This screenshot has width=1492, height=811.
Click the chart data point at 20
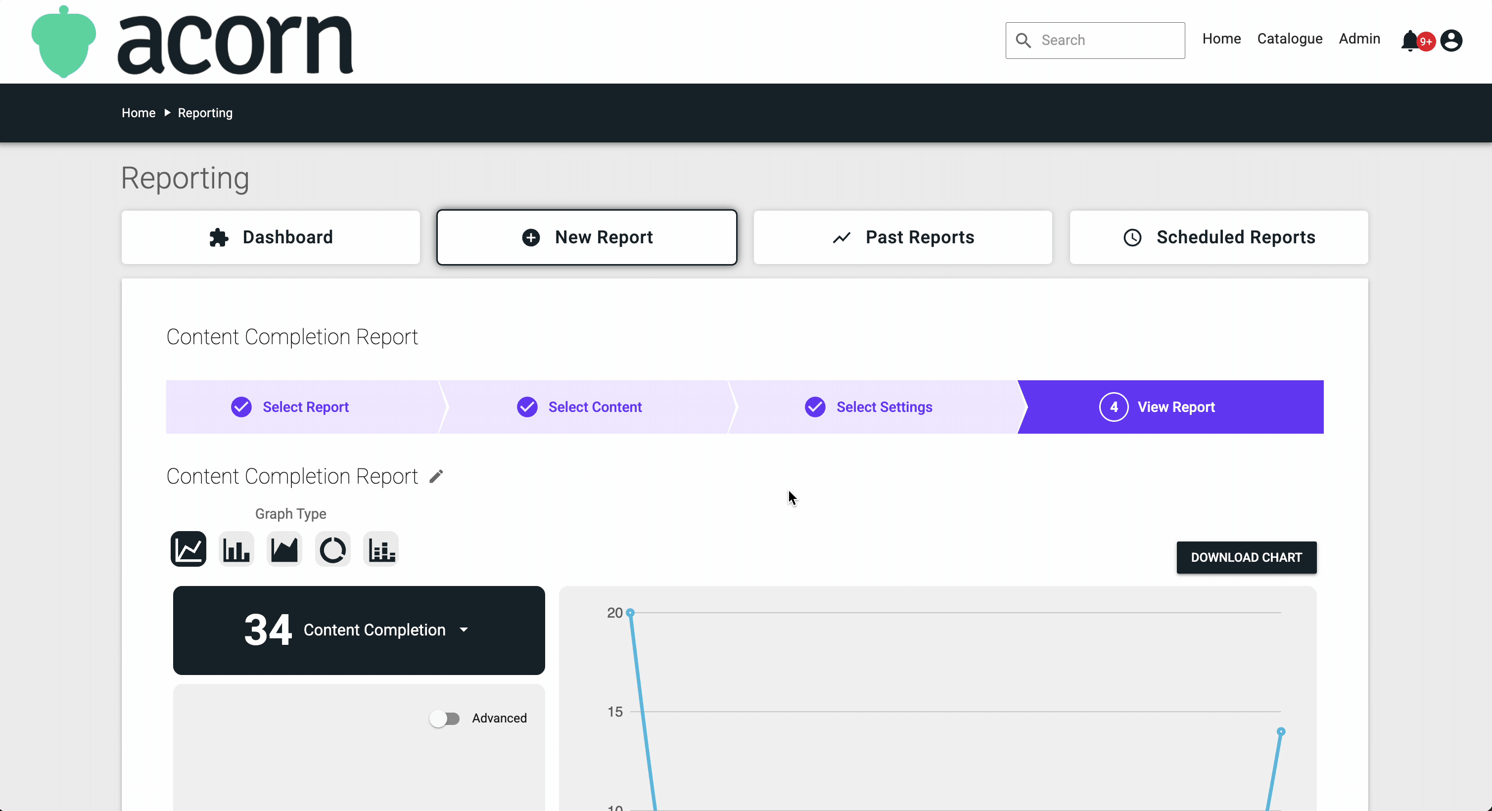631,612
